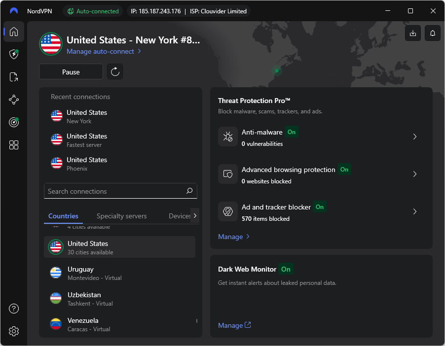Expand the Anti-malware details chevron
Image resolution: width=445 pixels, height=346 pixels.
coord(415,137)
